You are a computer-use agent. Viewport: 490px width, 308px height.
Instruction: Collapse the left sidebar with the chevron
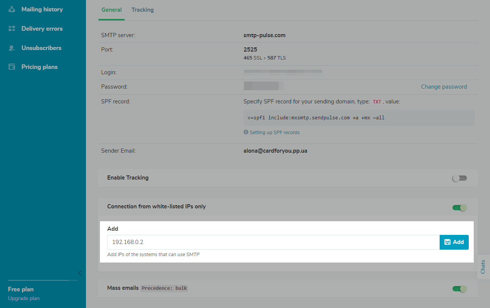(x=80, y=273)
